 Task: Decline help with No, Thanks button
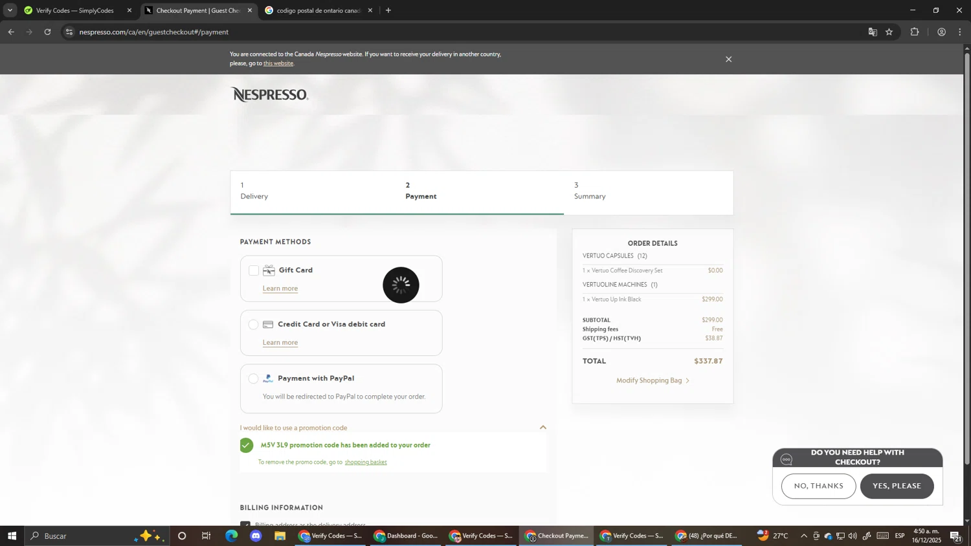[x=818, y=486]
